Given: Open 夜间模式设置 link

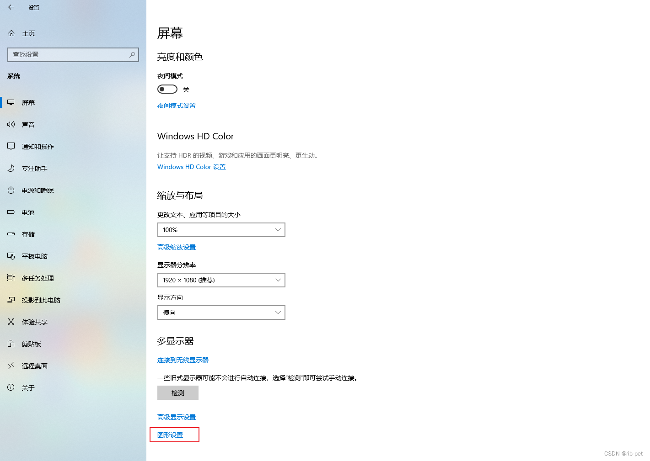Looking at the screenshot, I should tap(177, 106).
